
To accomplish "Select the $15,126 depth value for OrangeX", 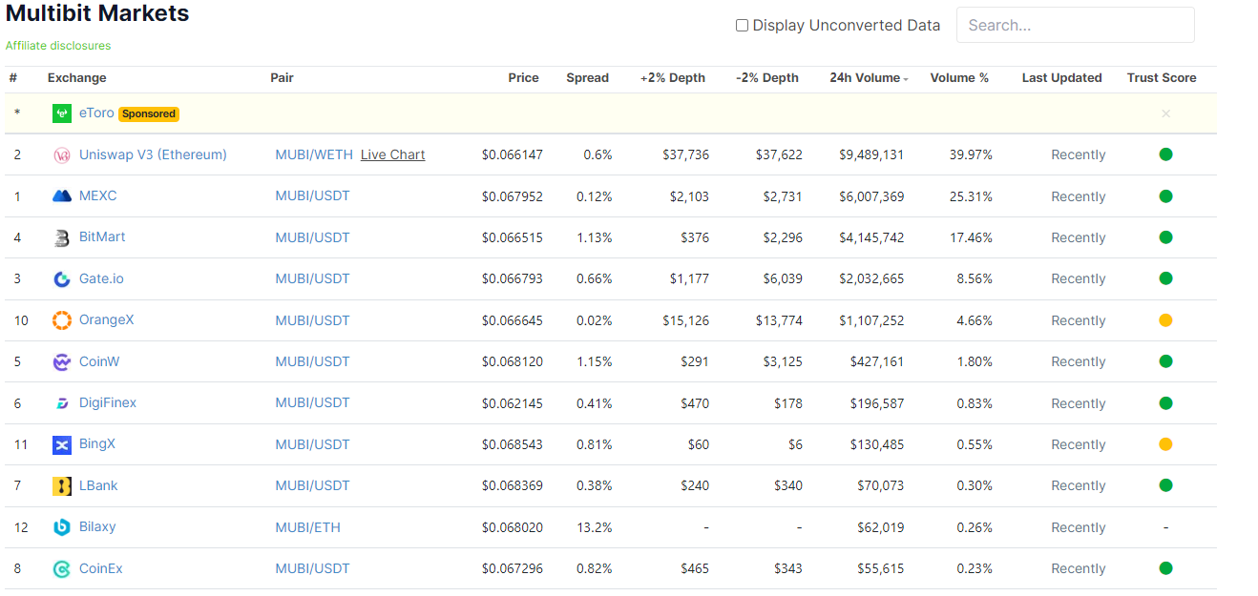I will click(x=686, y=320).
